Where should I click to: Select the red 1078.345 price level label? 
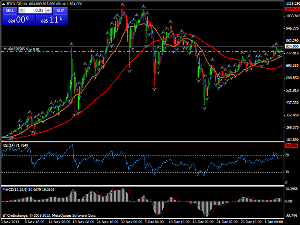click(292, 9)
